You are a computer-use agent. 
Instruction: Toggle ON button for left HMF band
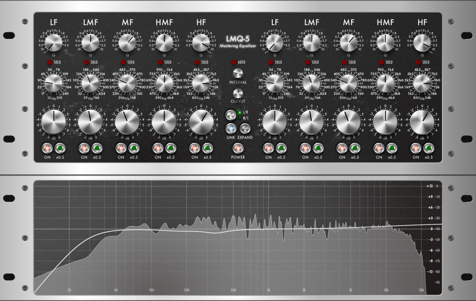[x=158, y=148]
